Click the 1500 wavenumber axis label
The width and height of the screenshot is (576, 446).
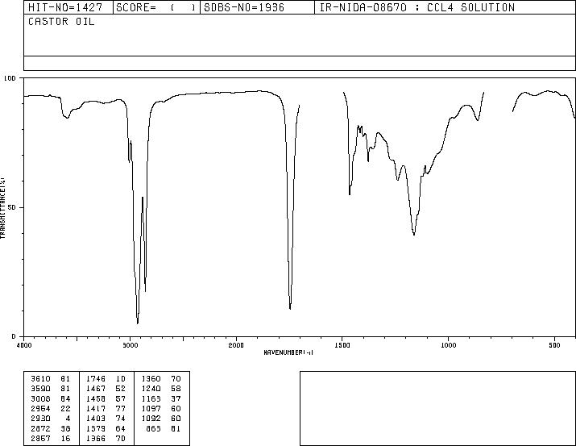[342, 345]
